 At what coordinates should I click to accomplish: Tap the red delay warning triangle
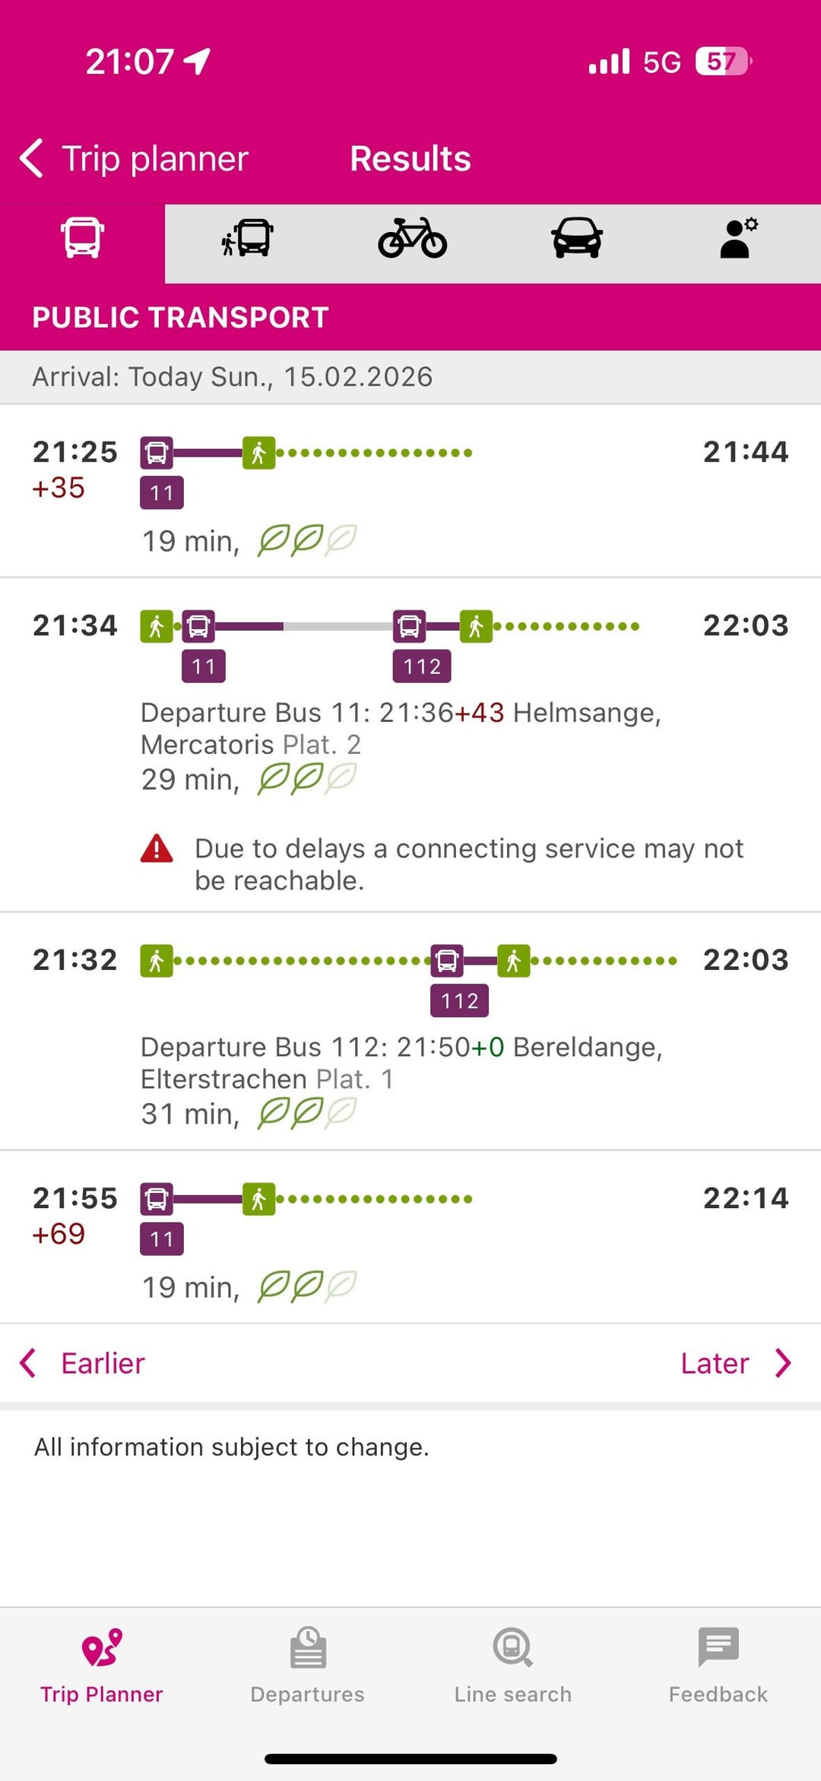(x=157, y=849)
